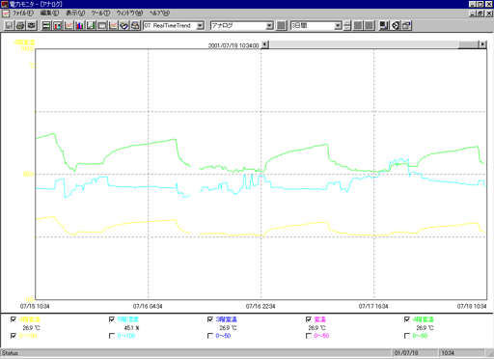
Task: Open the ファイル(F) menu
Action: tap(22, 14)
